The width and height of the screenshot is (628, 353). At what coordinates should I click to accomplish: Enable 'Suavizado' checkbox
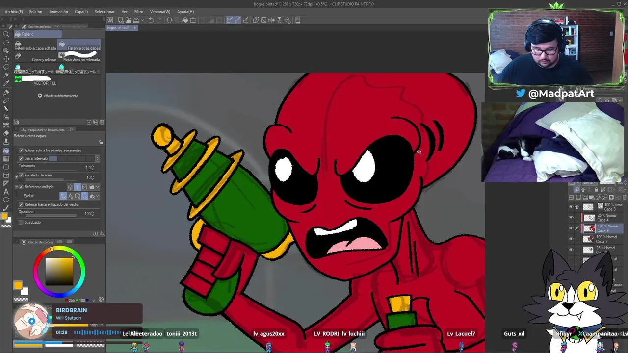pos(21,222)
